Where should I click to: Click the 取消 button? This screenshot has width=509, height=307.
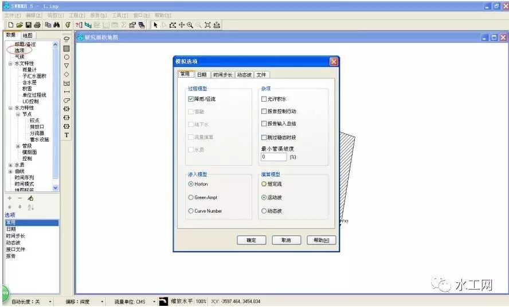(x=286, y=240)
